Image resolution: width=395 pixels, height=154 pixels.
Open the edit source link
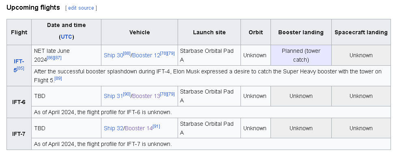81,8
